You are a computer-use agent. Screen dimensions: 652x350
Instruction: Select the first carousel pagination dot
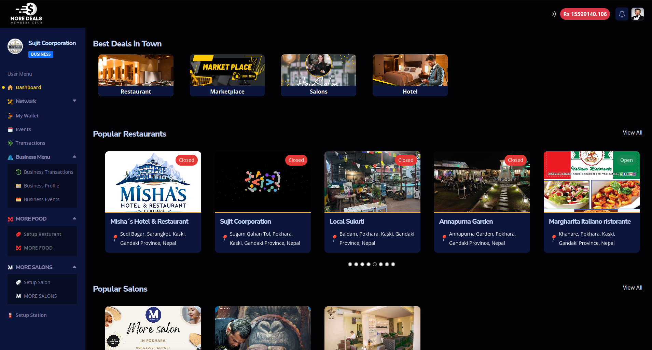[x=350, y=264]
